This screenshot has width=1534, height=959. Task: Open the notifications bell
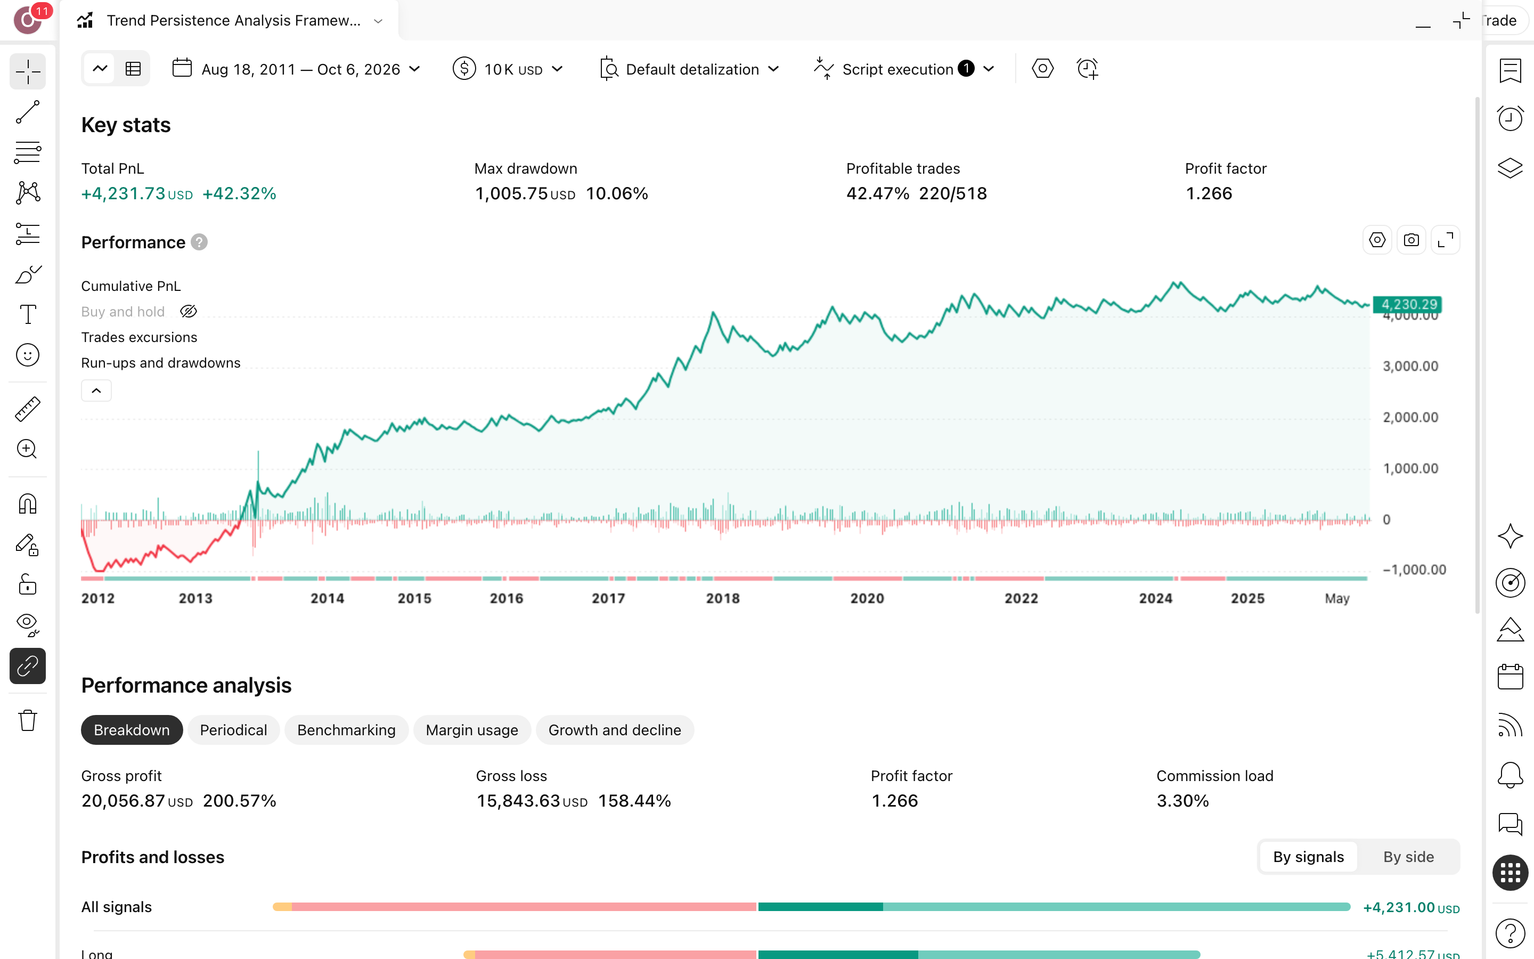coord(1510,775)
